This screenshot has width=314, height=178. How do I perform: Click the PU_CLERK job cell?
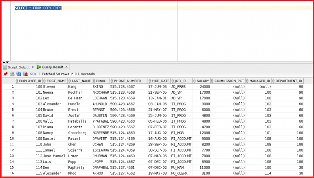click(182, 174)
